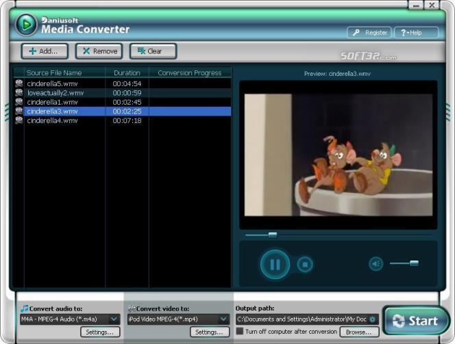
Task: Click the Duration column header
Action: click(x=127, y=72)
